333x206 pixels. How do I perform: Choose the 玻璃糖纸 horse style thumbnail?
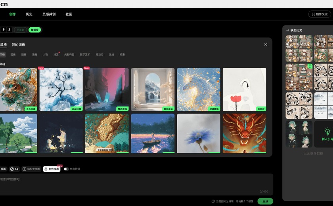tap(199, 90)
